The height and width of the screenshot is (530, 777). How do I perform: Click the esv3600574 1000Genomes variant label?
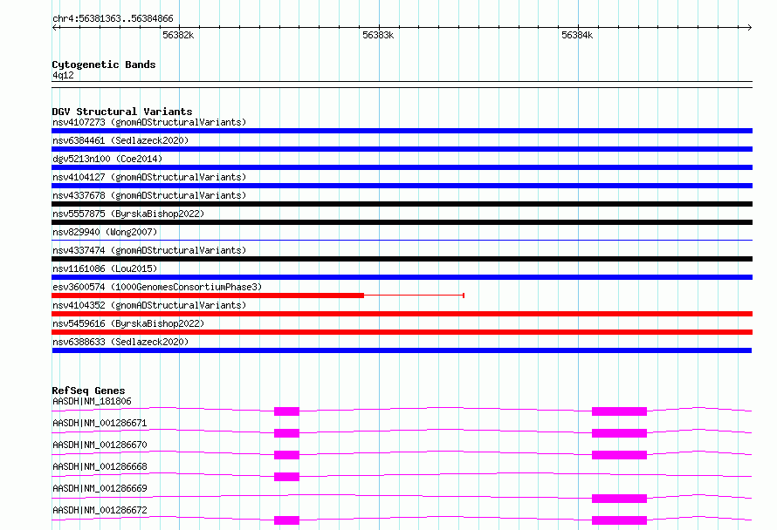(157, 287)
